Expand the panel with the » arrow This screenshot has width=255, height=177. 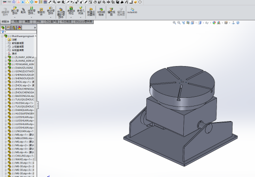pos(35,28)
